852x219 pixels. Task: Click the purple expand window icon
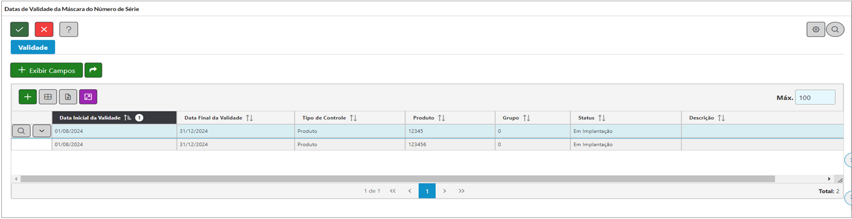88,96
